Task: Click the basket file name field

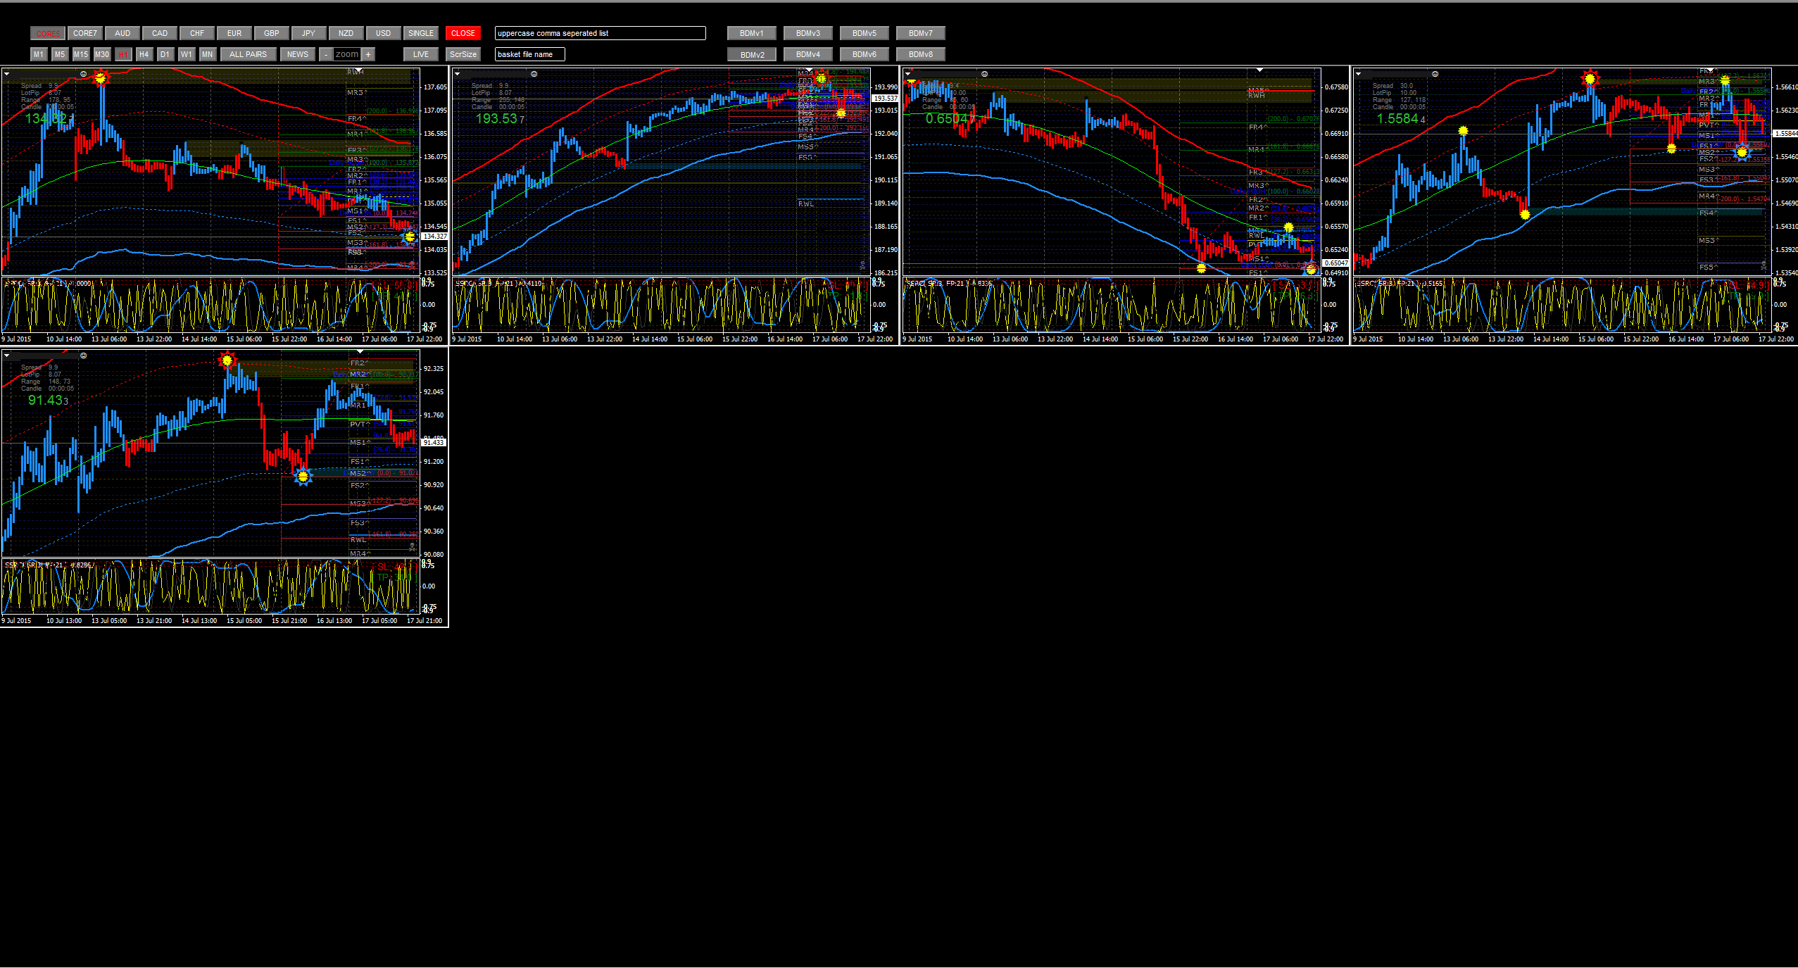Action: pyautogui.click(x=530, y=54)
